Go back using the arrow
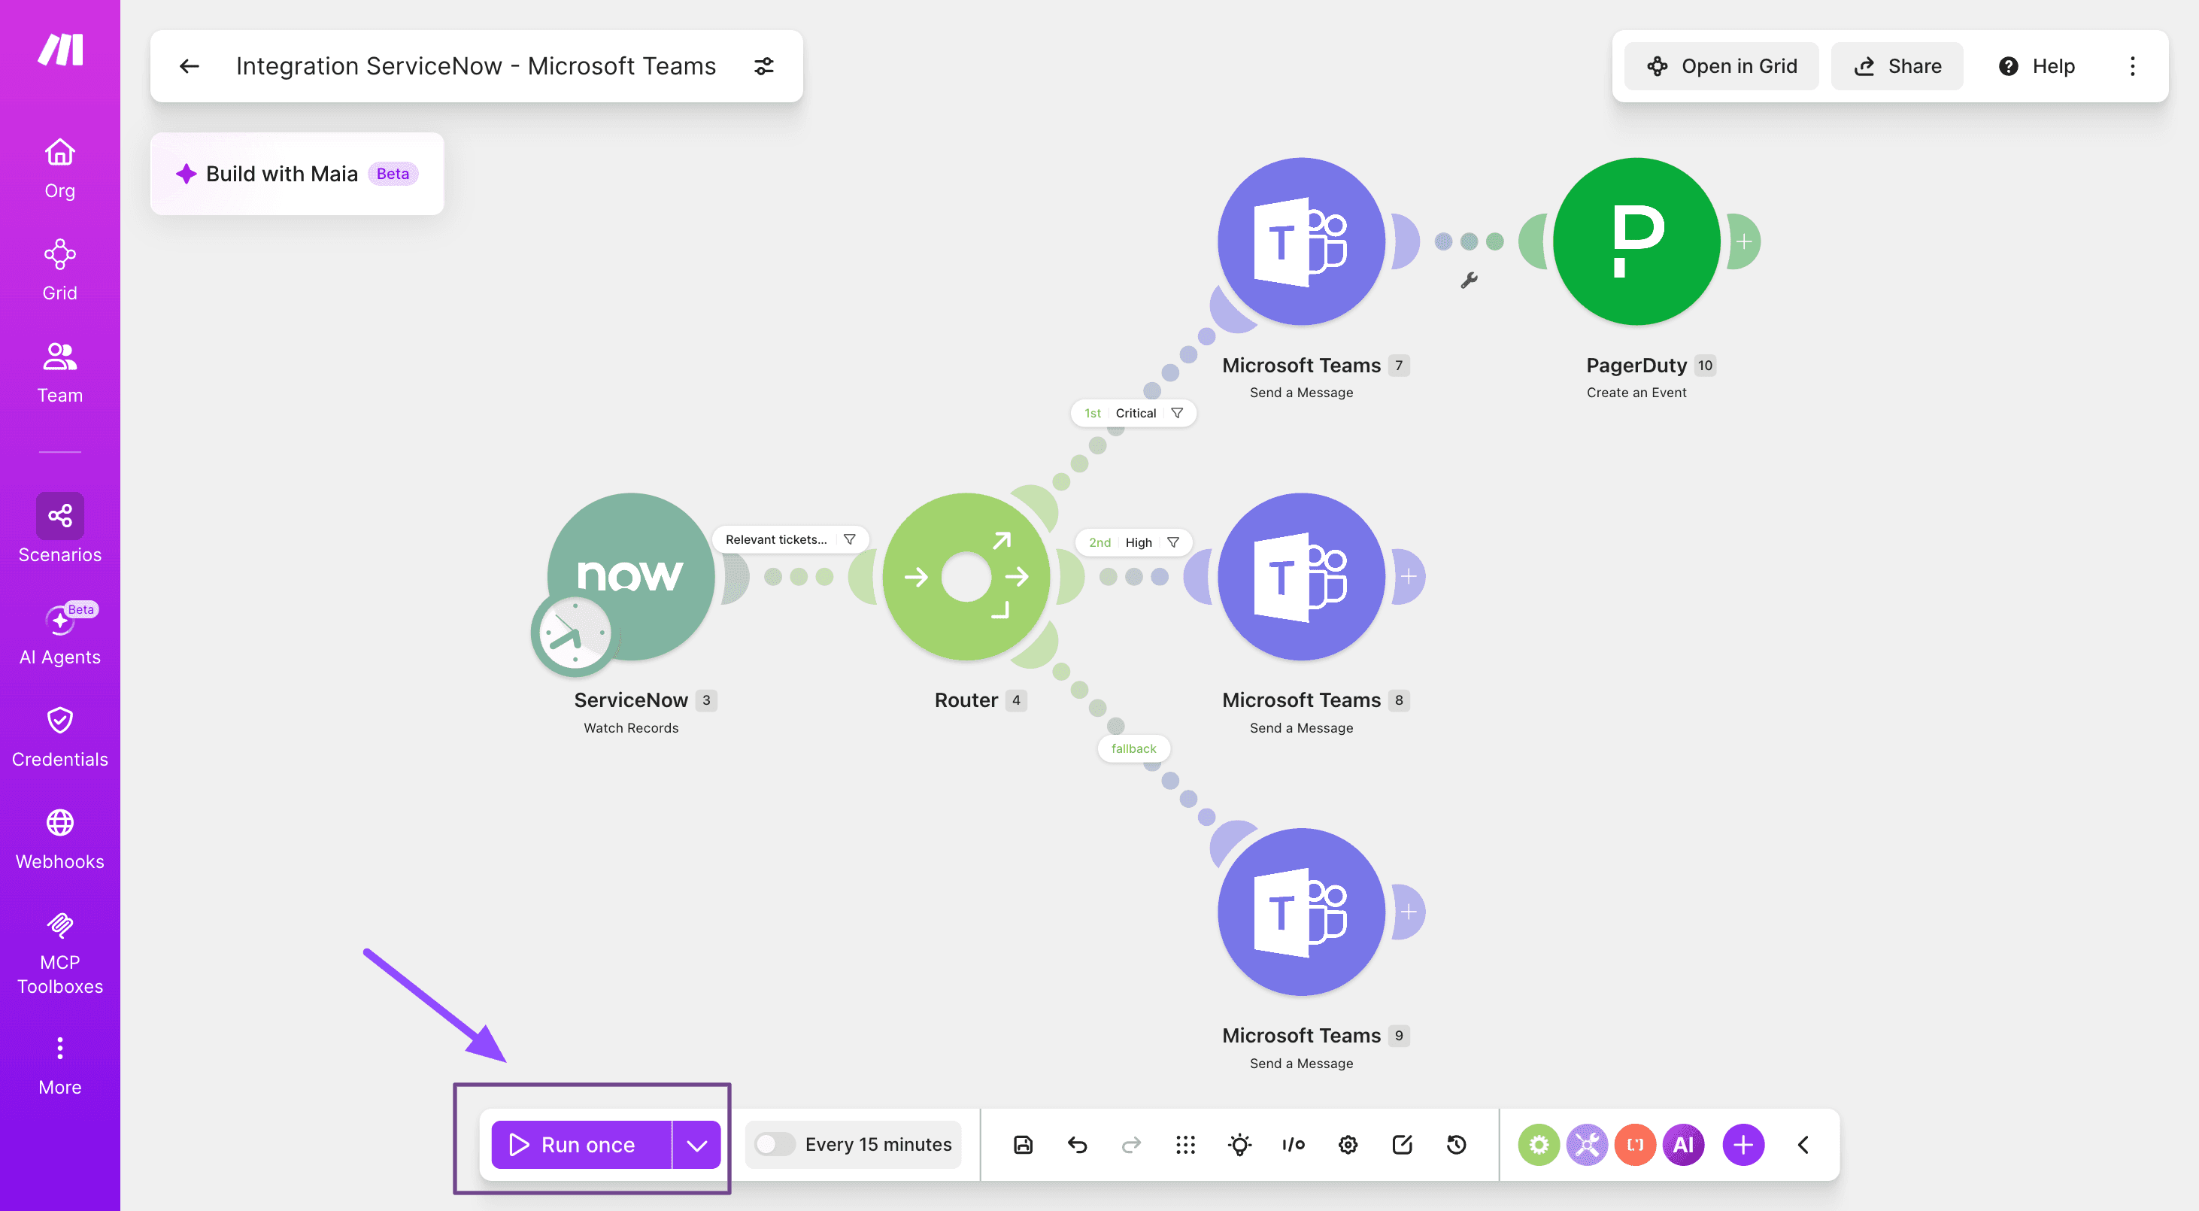 click(x=190, y=65)
